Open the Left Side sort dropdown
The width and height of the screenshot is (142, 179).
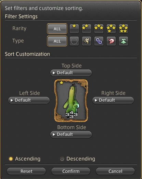[29, 100]
